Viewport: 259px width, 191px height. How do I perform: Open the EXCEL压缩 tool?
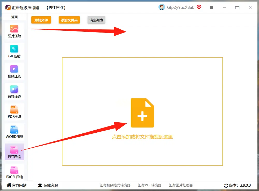click(x=14, y=172)
